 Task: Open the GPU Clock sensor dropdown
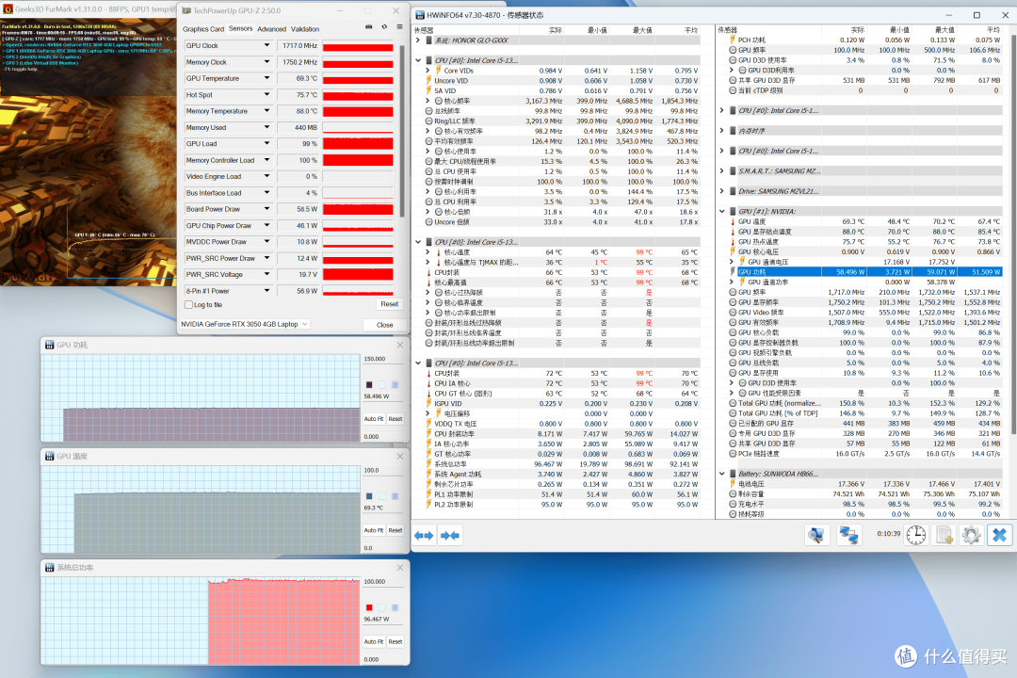[266, 45]
